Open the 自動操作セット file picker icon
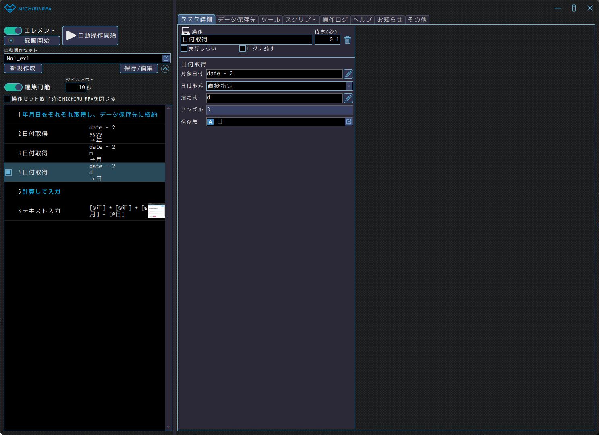The height and width of the screenshot is (435, 599). (166, 58)
